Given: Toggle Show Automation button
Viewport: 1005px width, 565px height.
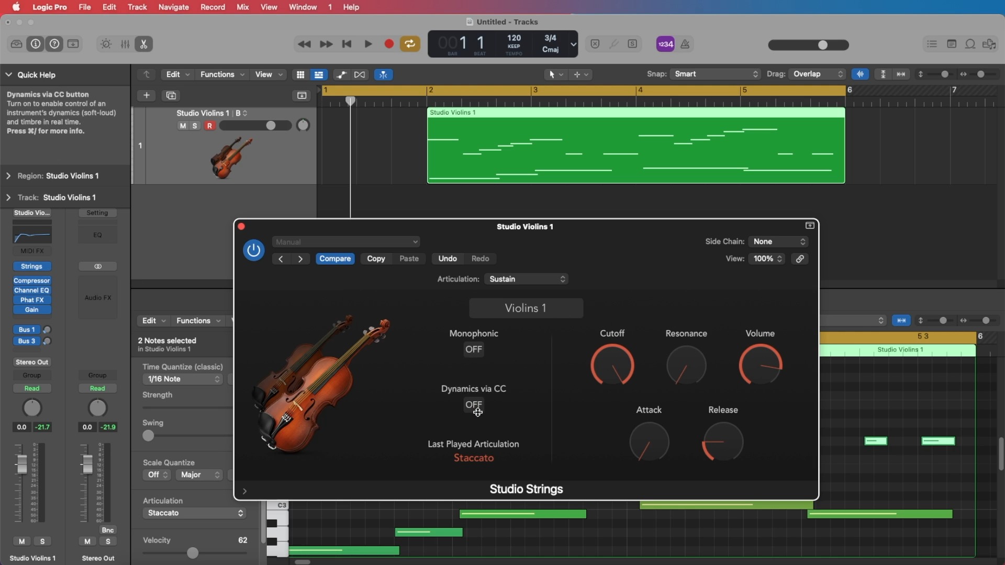Looking at the screenshot, I should click(341, 75).
